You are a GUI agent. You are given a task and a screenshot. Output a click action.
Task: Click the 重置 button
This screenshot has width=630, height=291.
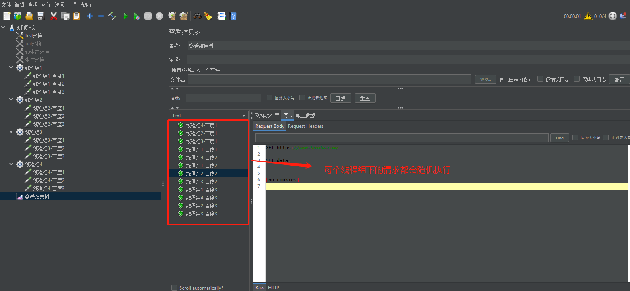tap(365, 98)
